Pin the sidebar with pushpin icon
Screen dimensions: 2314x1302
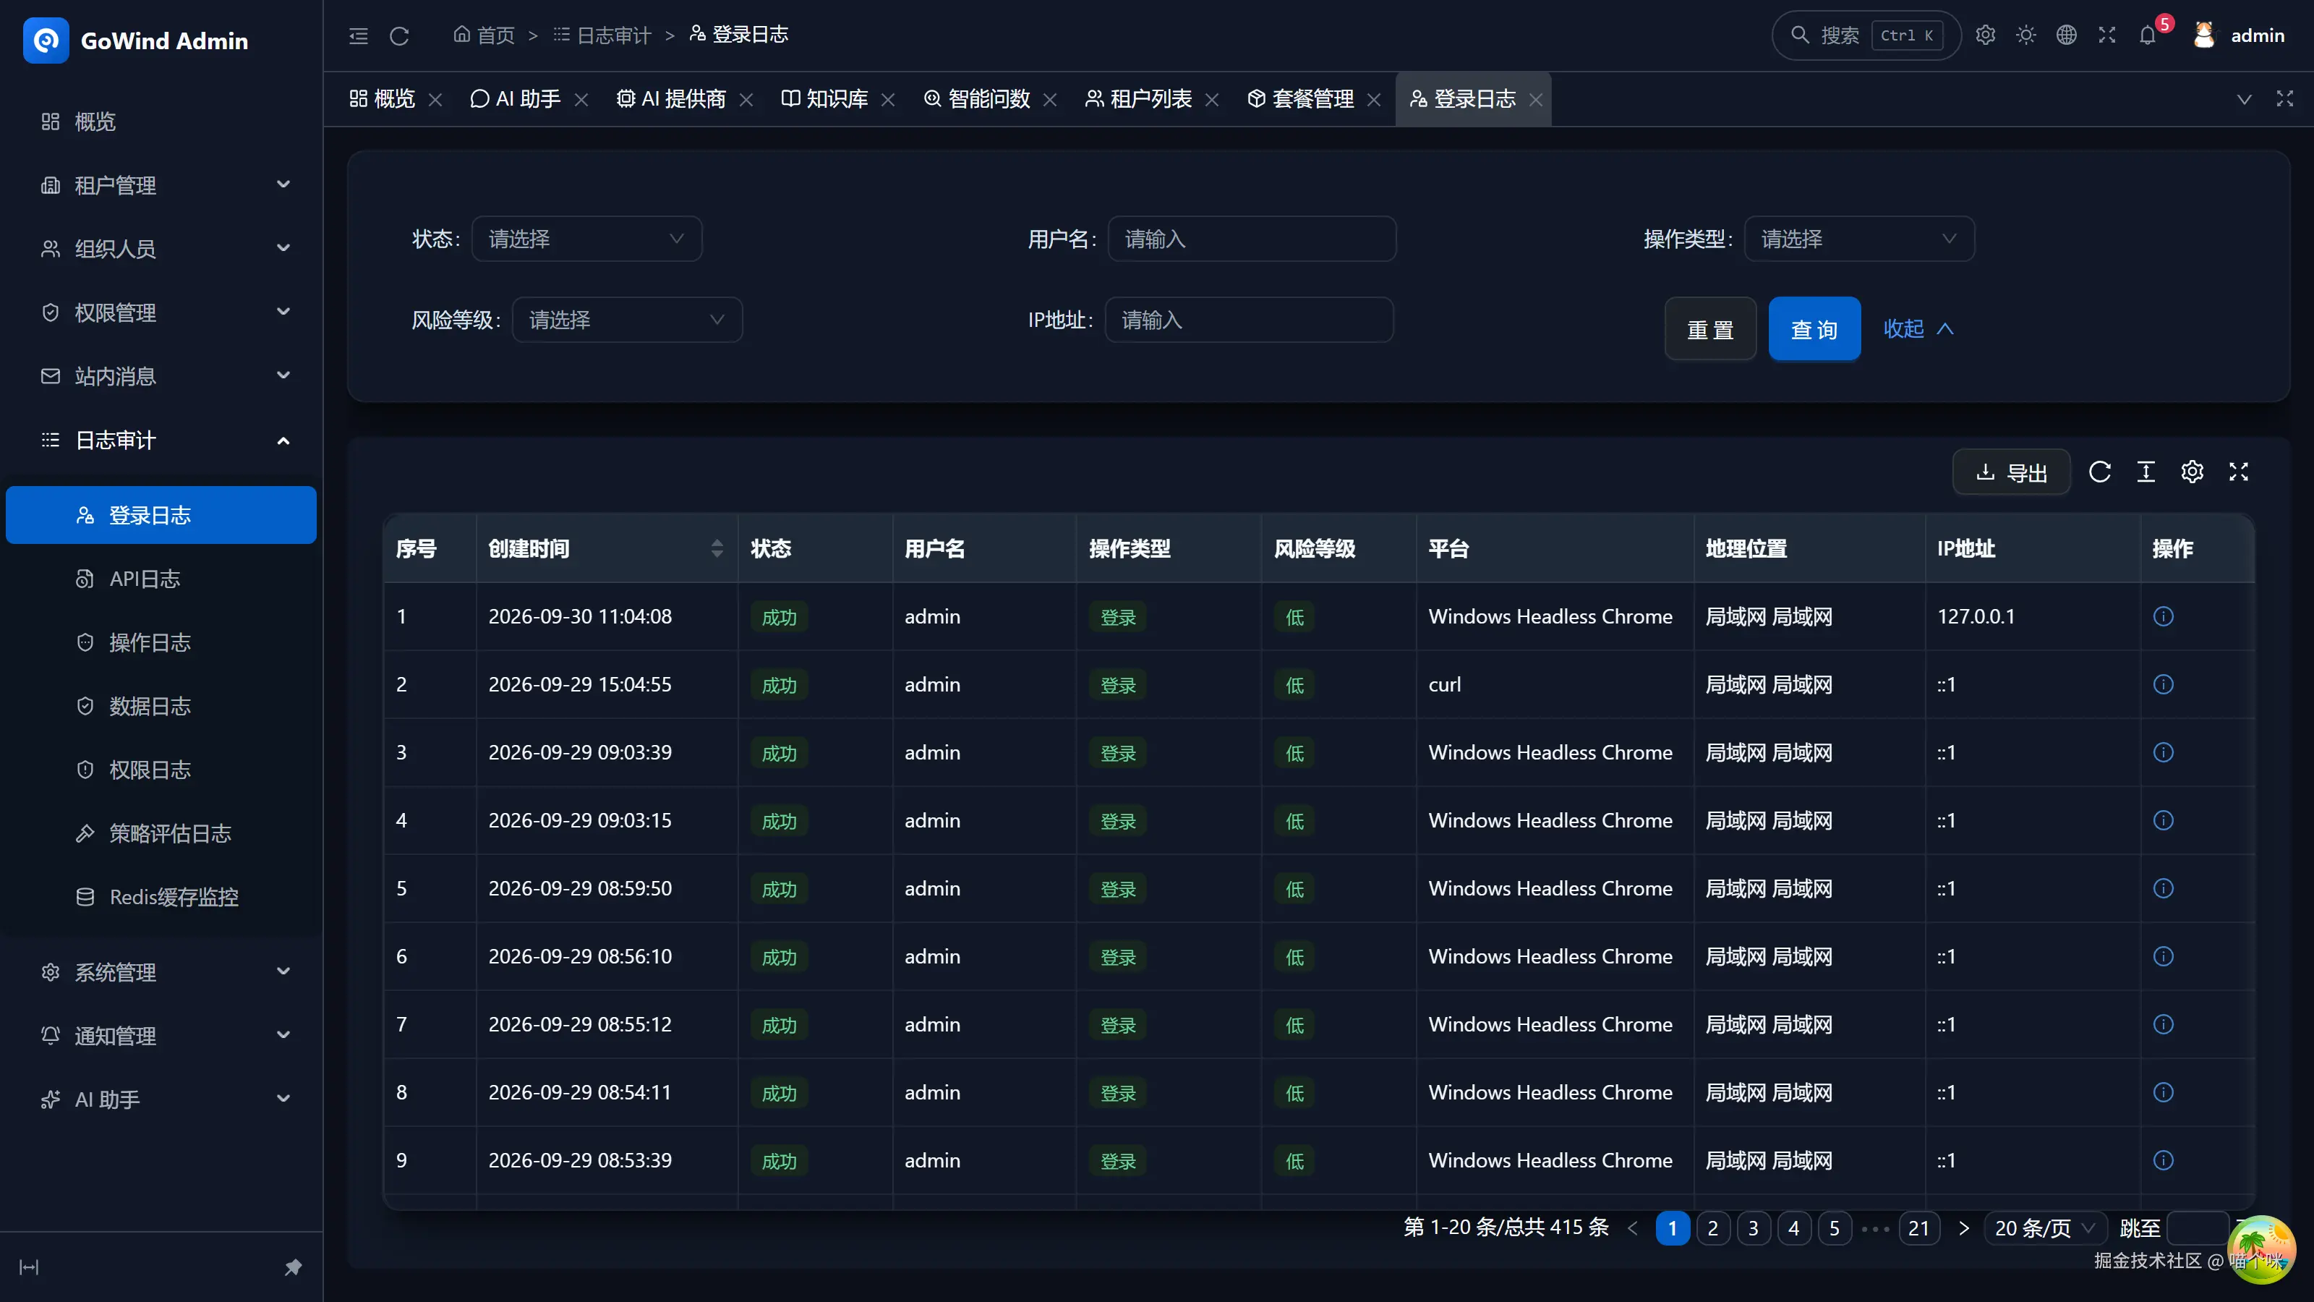pyautogui.click(x=293, y=1267)
